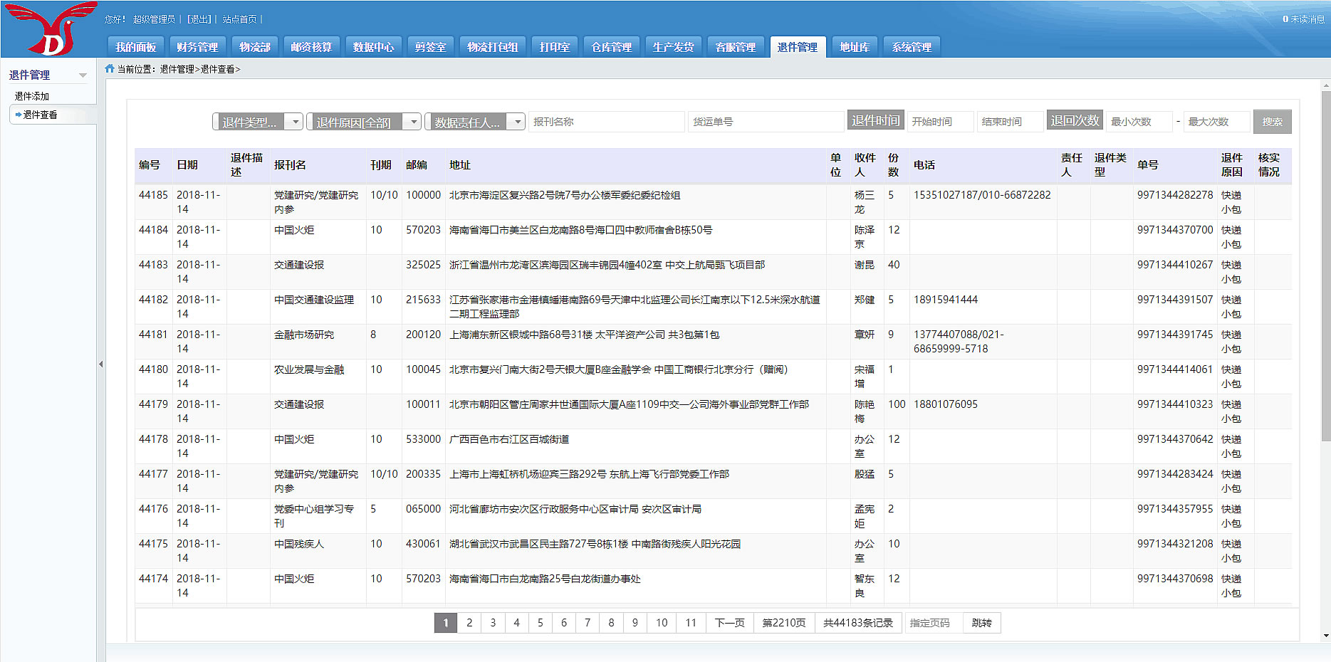Click the 退出 logout link
This screenshot has width=1331, height=662.
click(199, 19)
